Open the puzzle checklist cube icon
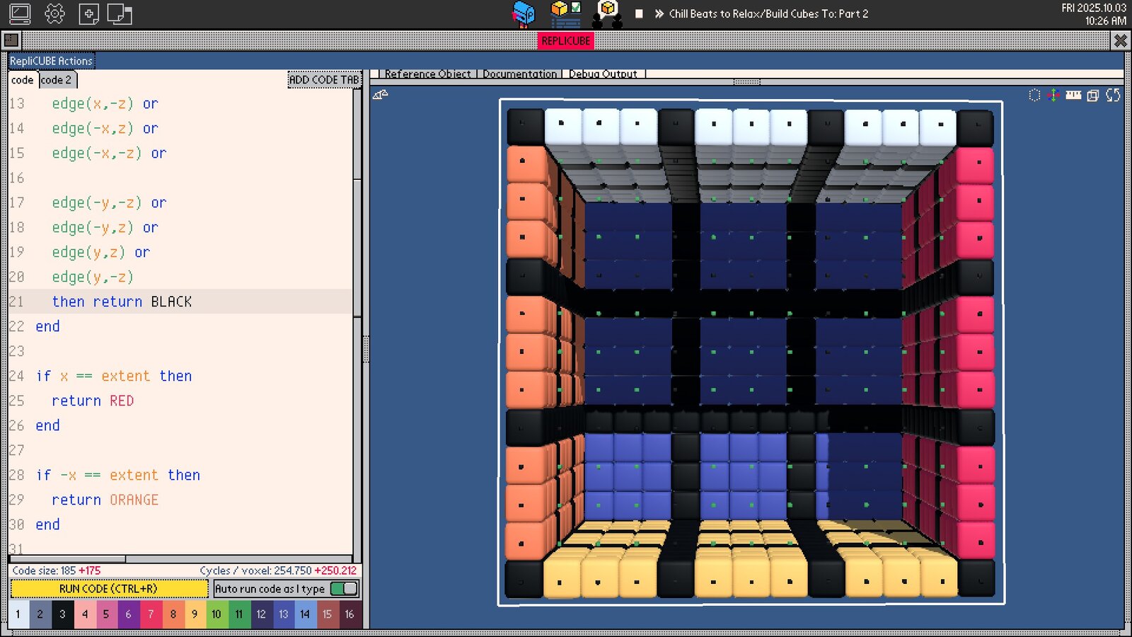The height and width of the screenshot is (637, 1132). point(566,13)
